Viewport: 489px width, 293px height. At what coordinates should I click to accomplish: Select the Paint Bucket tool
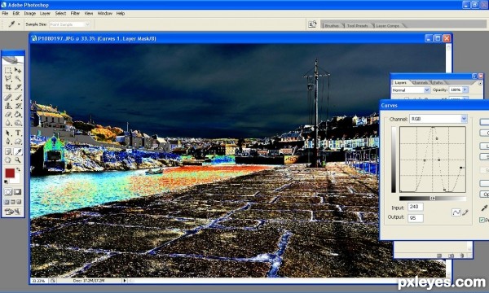coord(18,114)
